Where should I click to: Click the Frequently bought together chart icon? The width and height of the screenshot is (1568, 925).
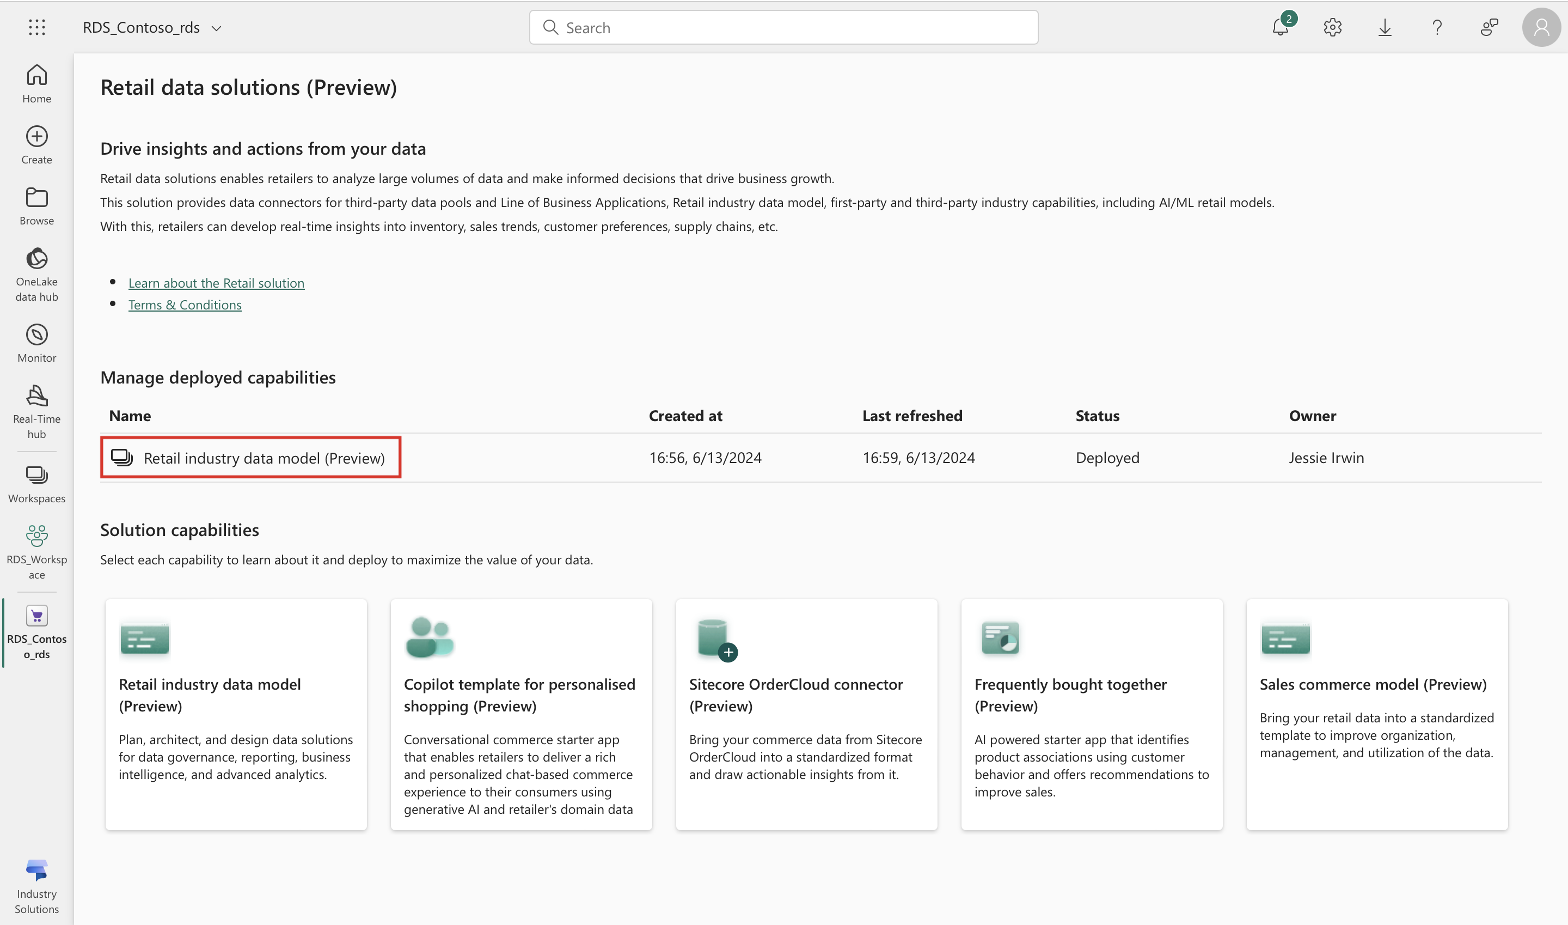[1000, 638]
